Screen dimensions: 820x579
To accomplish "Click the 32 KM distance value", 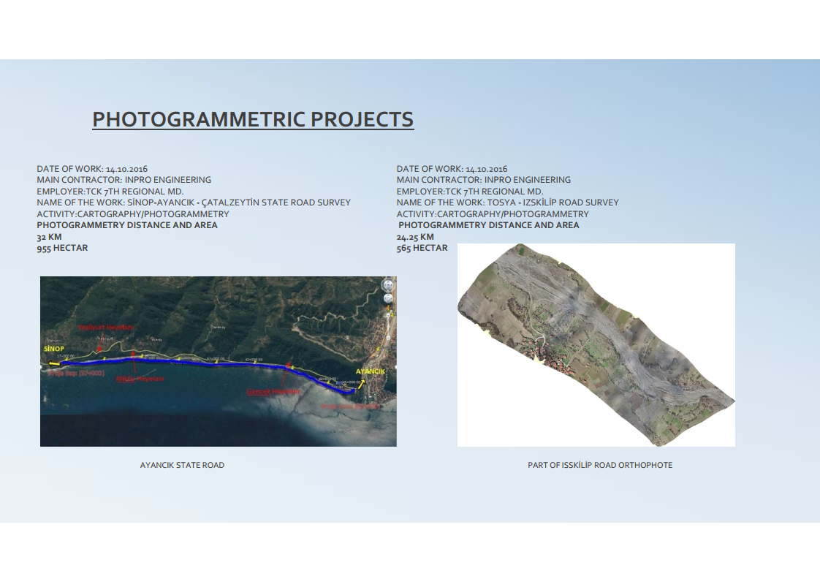I will [x=49, y=237].
